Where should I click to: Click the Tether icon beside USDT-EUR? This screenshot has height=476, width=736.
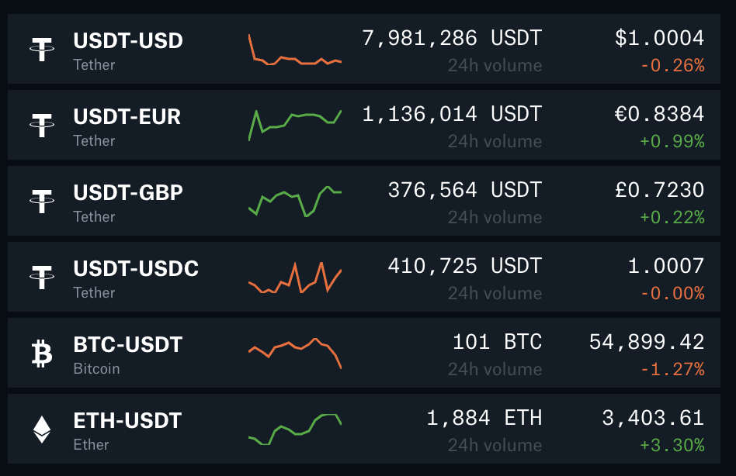click(x=41, y=125)
